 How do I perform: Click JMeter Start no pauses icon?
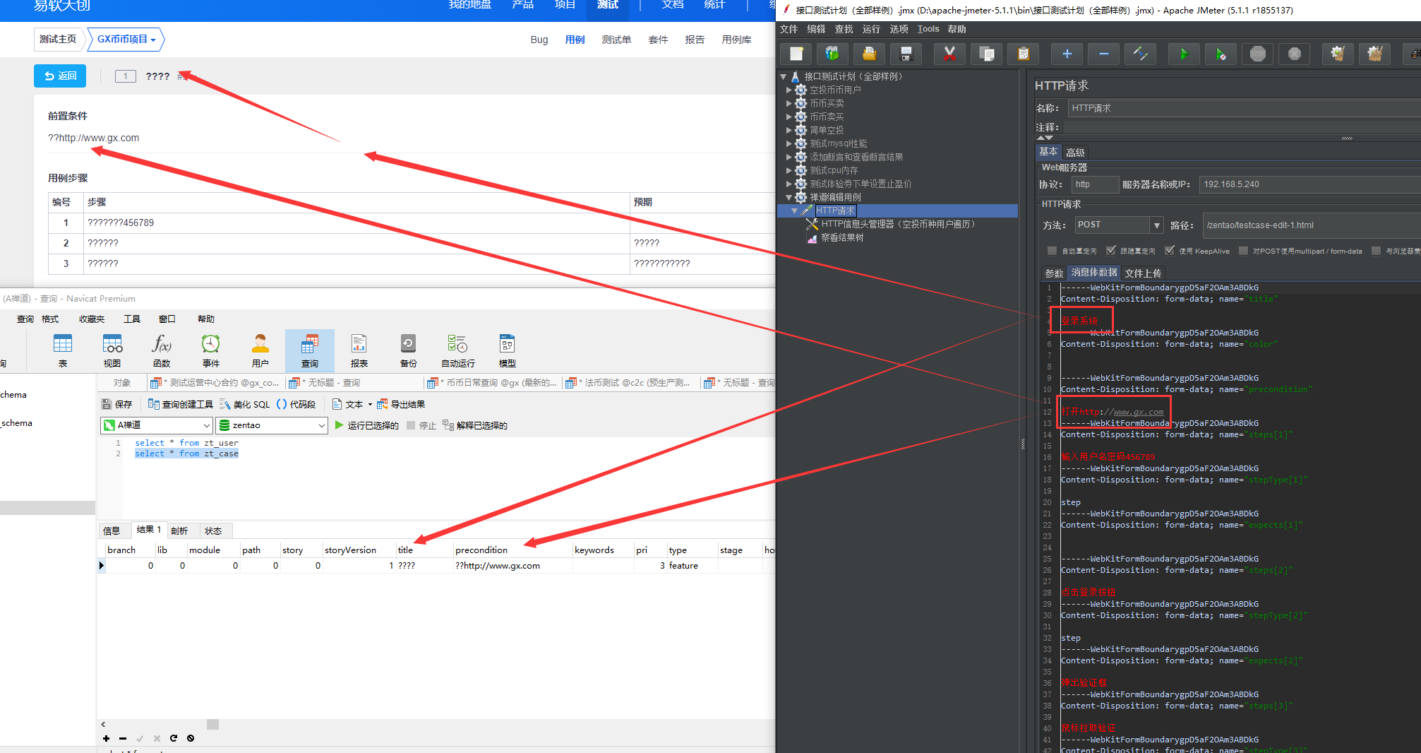point(1221,54)
